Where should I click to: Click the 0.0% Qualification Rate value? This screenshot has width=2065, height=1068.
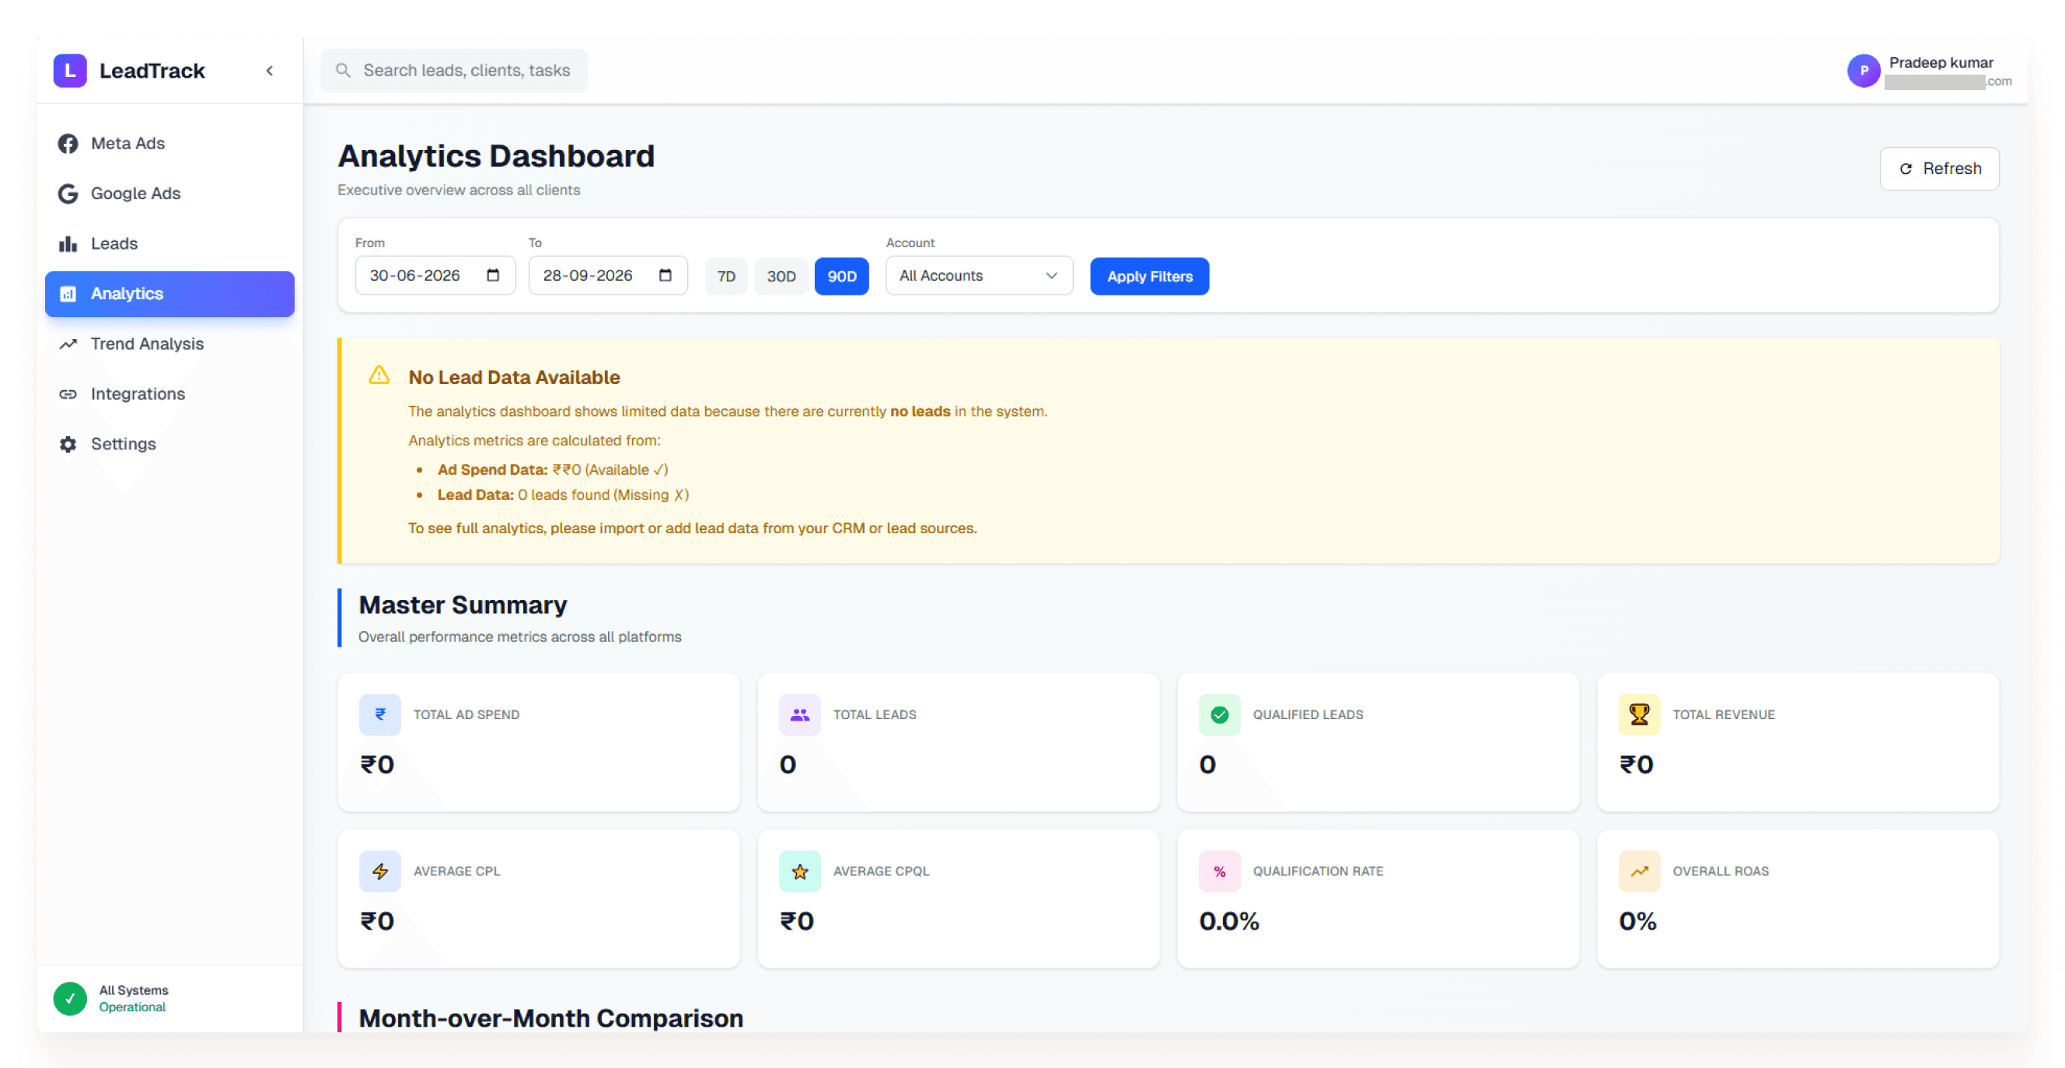point(1228,921)
